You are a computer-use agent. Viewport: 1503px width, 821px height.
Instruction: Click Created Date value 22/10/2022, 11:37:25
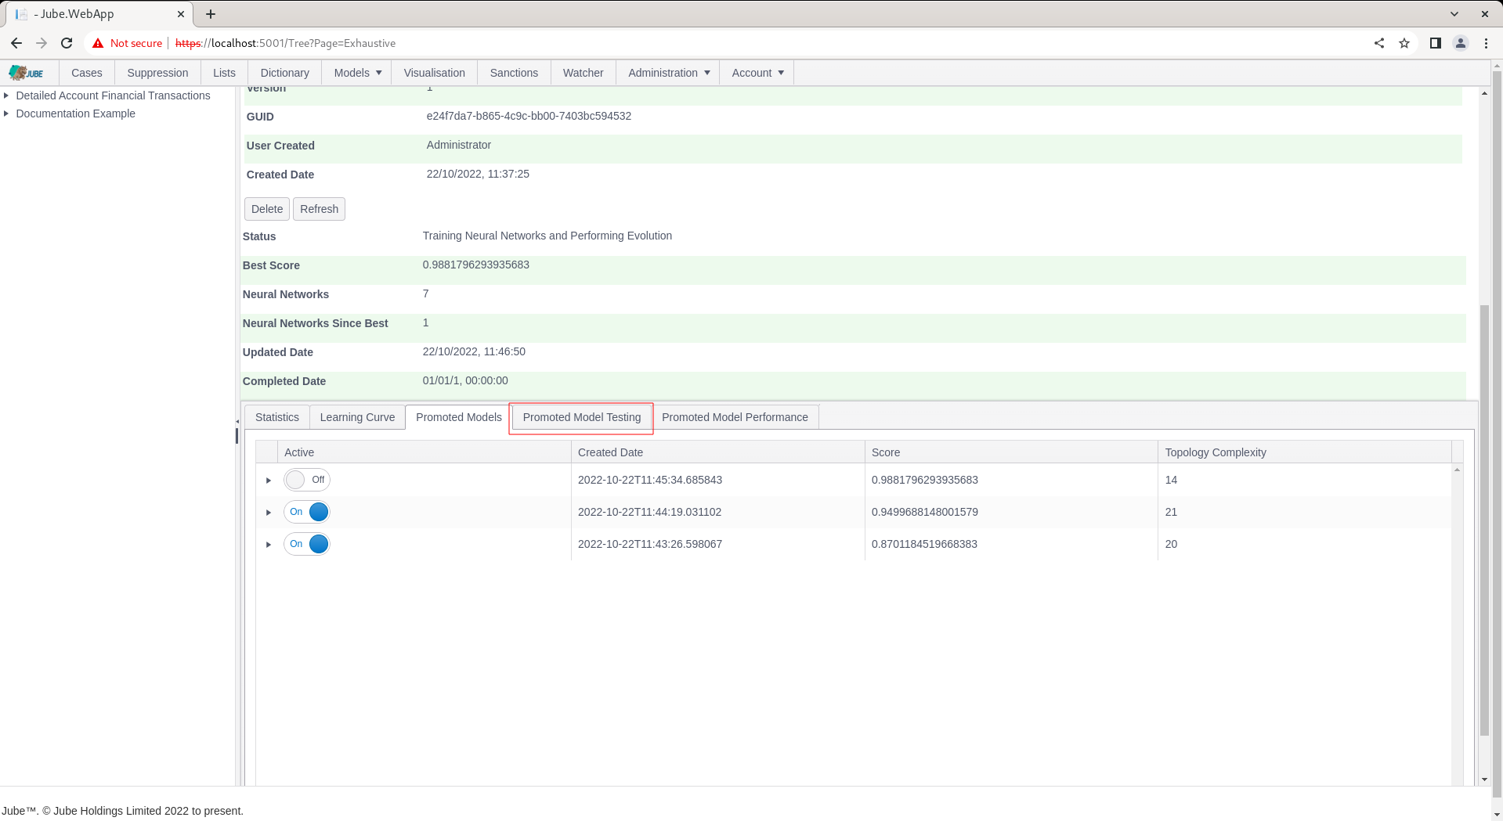478,174
